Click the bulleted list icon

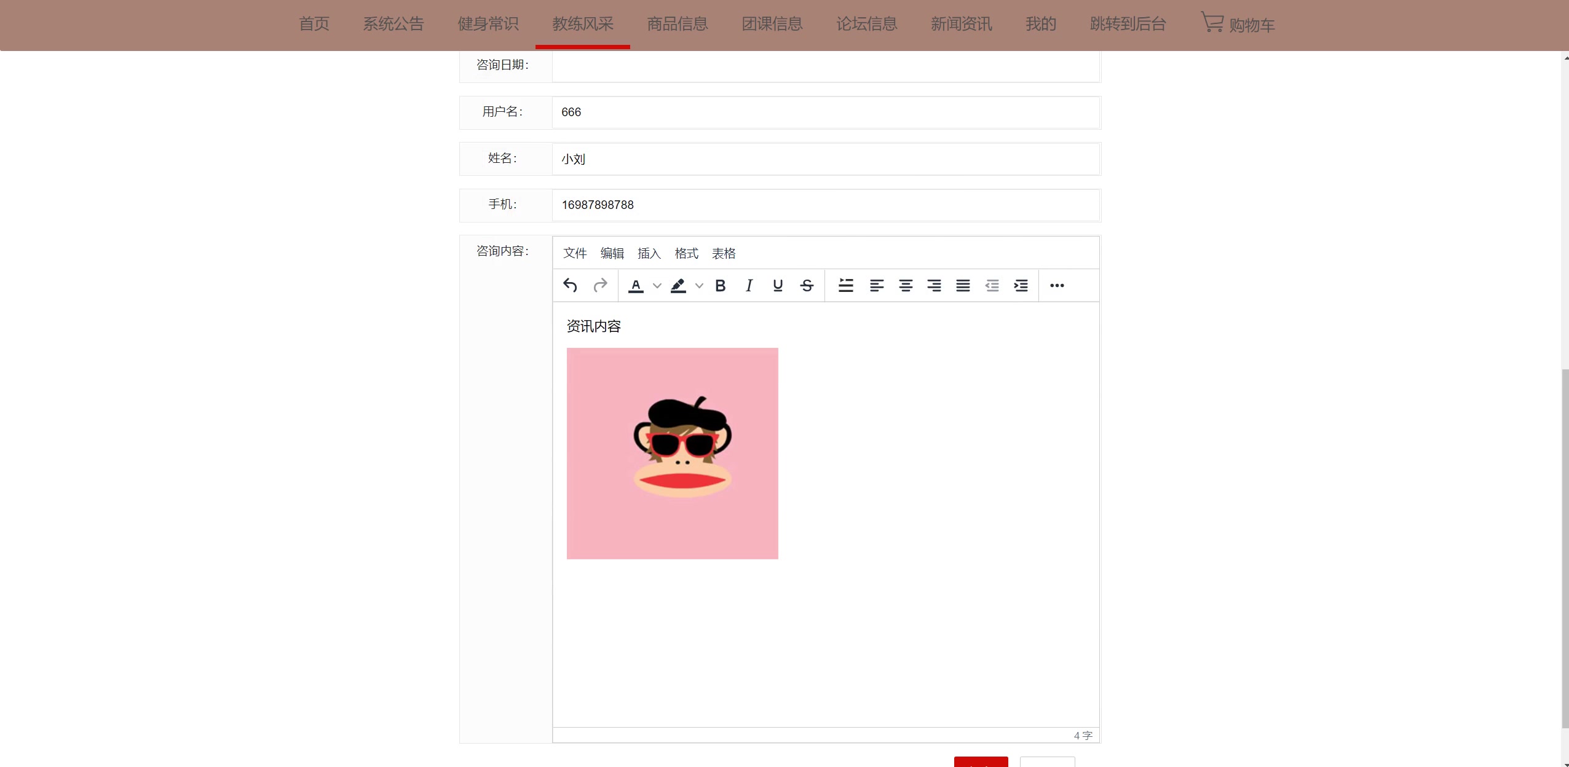[845, 285]
